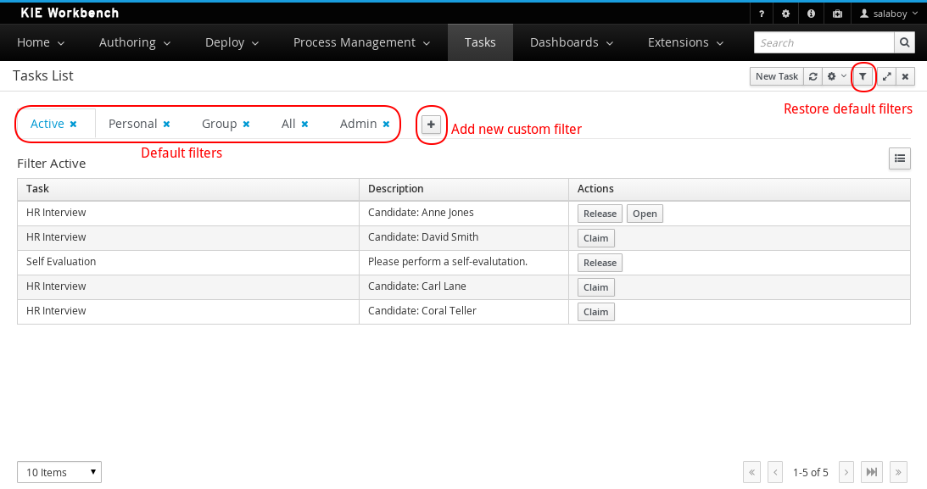Screen dimensions: 927x489
Task: Open the Tasks menu item
Action: pos(480,42)
